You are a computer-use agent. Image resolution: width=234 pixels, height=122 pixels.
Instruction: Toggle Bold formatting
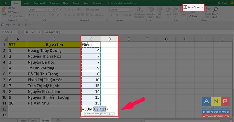(30, 15)
